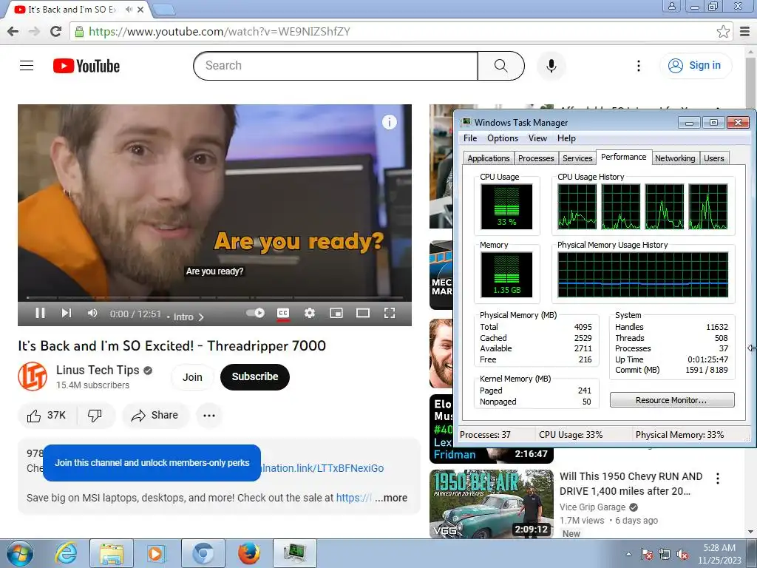
Task: Mute the video volume icon
Action: pyautogui.click(x=92, y=313)
